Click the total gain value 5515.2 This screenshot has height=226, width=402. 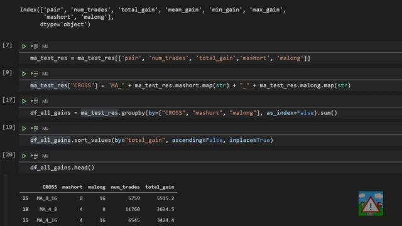pos(165,198)
